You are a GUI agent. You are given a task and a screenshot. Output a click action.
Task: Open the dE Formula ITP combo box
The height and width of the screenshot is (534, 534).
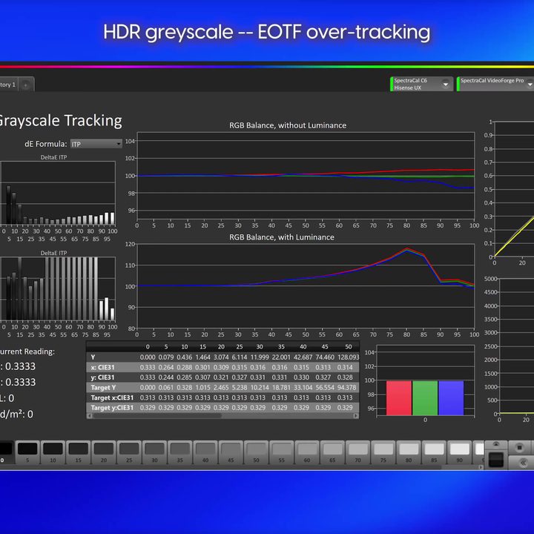tap(96, 144)
